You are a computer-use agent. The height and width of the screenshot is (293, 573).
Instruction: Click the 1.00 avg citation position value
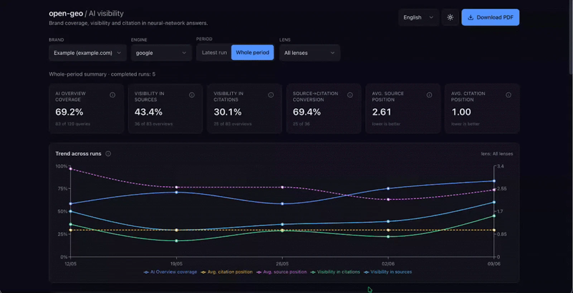point(461,112)
